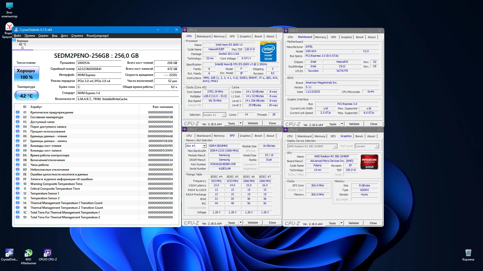483x271 pixels.
Task: Click the Хорошо 100 % health status button
Action: point(26,74)
